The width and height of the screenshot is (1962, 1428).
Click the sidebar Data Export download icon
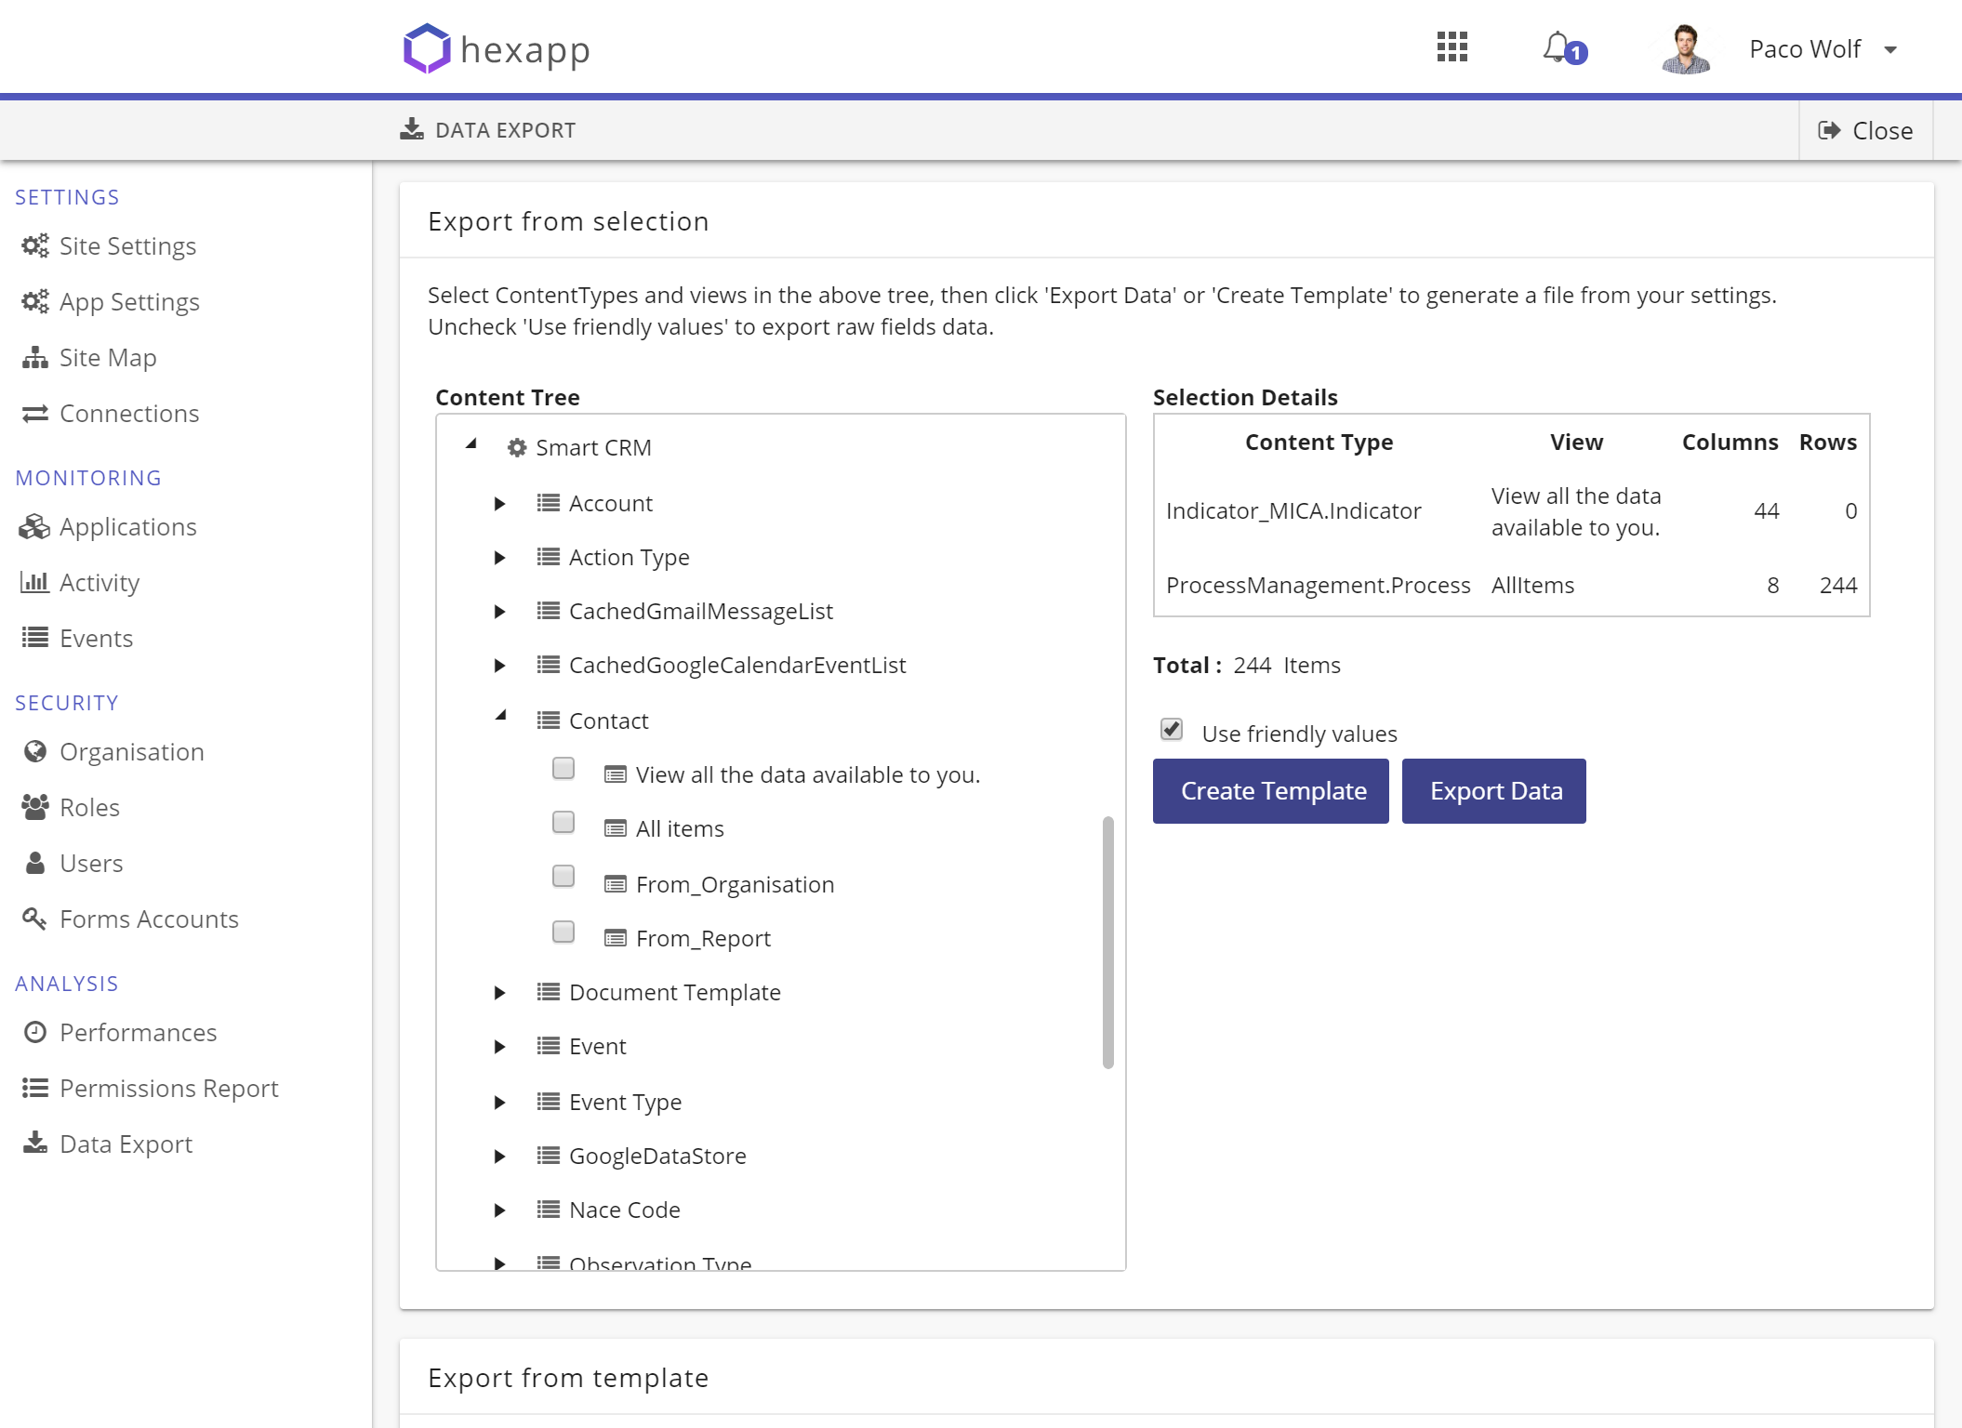[x=35, y=1144]
